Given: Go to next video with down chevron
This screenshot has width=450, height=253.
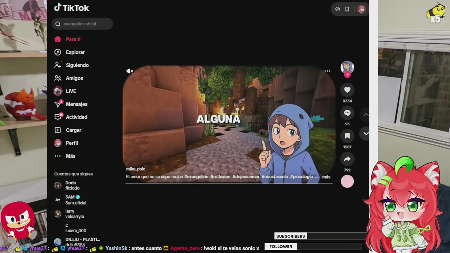Looking at the screenshot, I should coord(366,134).
